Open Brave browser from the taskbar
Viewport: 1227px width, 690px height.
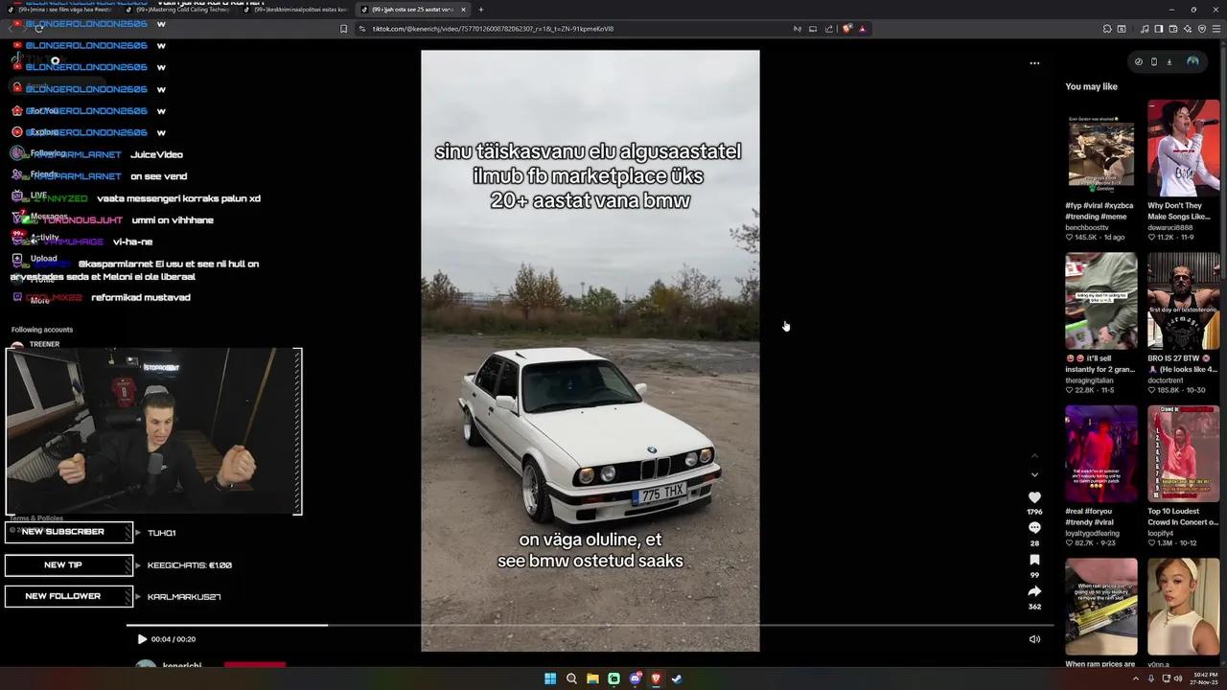[656, 678]
